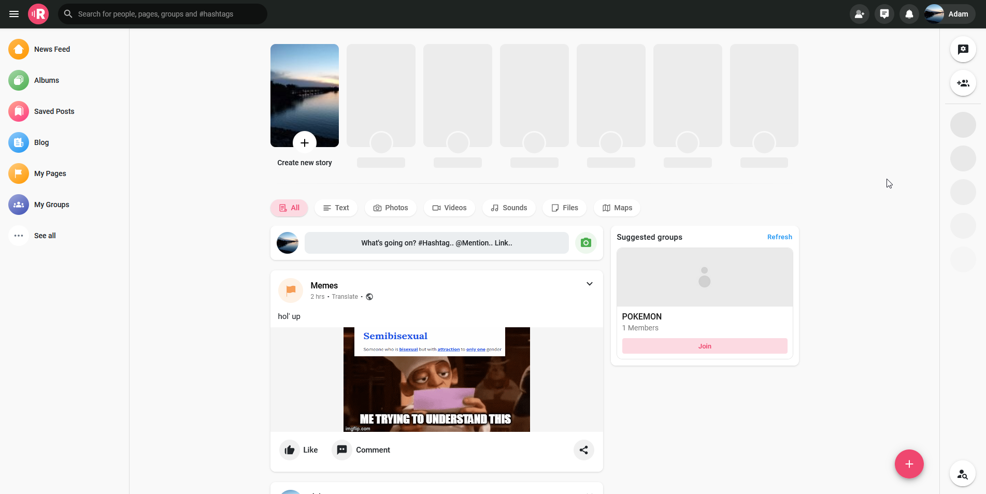Open friend requests icon in top bar
Image resolution: width=986 pixels, height=494 pixels.
(860, 14)
